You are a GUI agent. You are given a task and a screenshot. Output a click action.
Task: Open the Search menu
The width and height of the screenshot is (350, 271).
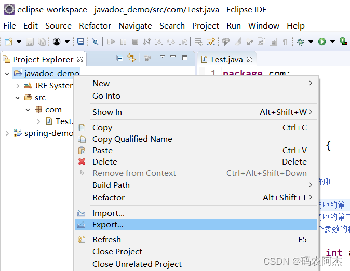172,25
